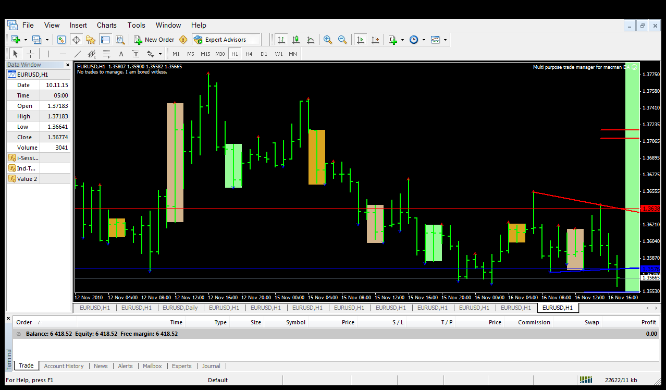Expand the Periods dropdown arrow
Viewport: 666px width, 390px height.
tap(424, 40)
